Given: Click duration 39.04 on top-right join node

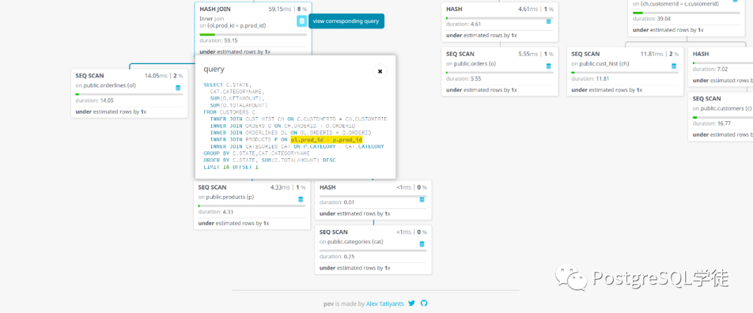Looking at the screenshot, I should (x=652, y=19).
